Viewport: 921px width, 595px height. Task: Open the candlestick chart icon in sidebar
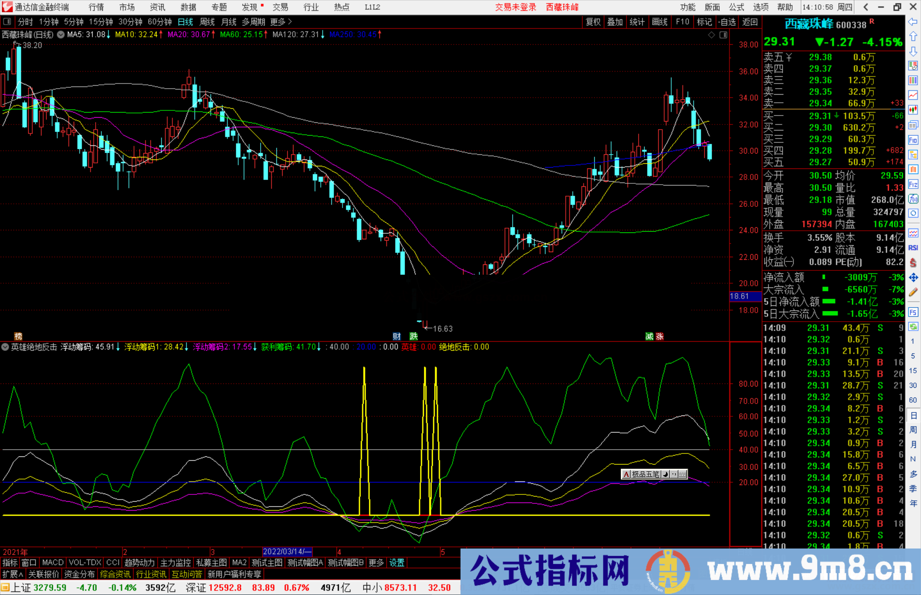coord(913,110)
